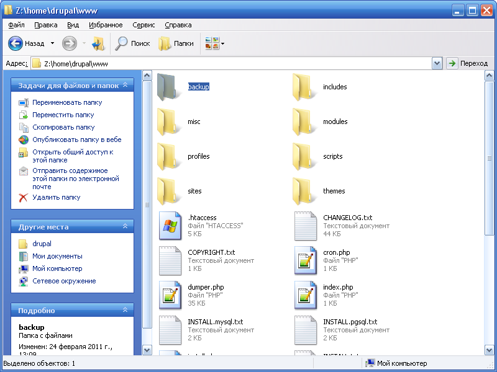497x372 pixels.
Task: Click My Computer icon in status bar
Action: pyautogui.click(x=370, y=363)
